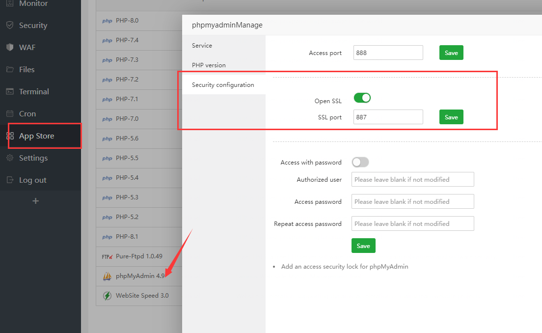This screenshot has width=542, height=333.
Task: Click the Security shield icon in sidebar
Action: pyautogui.click(x=10, y=25)
